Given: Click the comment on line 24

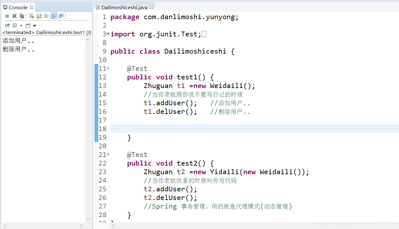Looking at the screenshot, I should (x=190, y=181).
